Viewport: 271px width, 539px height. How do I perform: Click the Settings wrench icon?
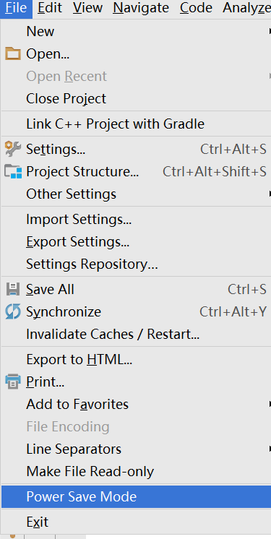13,149
